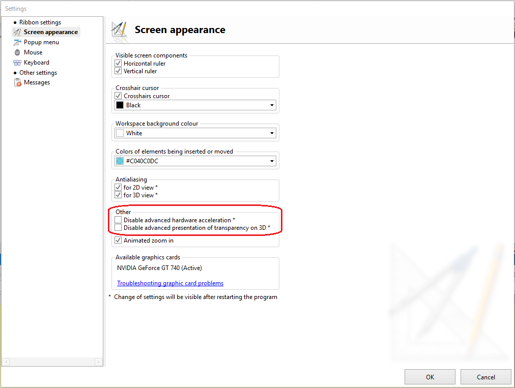Click the Mouse icon in sidebar
This screenshot has width=515, height=388.
pyautogui.click(x=17, y=52)
